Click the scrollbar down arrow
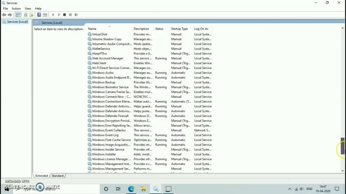The width and height of the screenshot is (346, 194). tap(342, 171)
